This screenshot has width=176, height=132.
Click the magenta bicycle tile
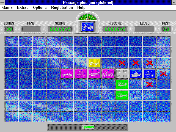pyautogui.click(x=81, y=73)
